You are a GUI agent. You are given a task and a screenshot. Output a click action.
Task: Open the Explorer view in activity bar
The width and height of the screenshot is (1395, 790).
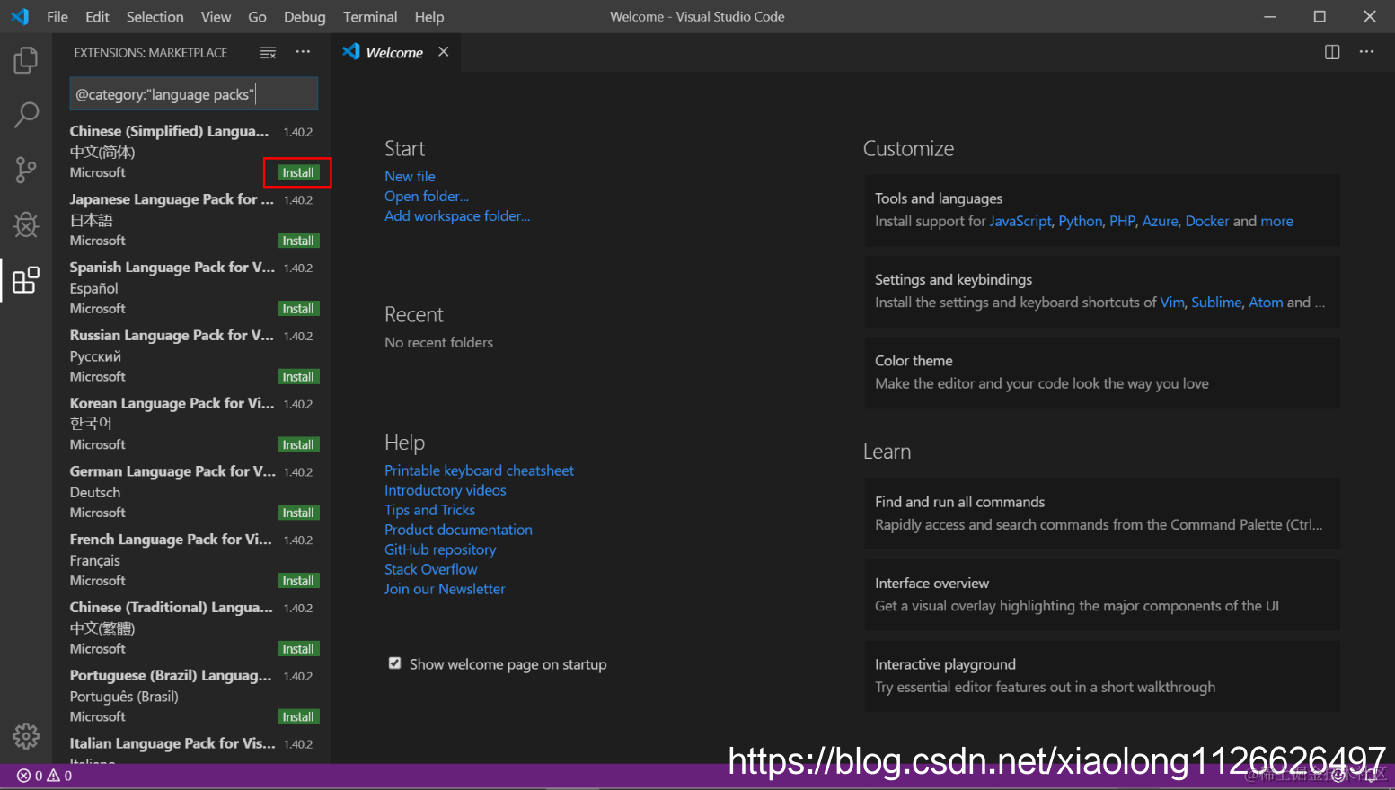pyautogui.click(x=26, y=60)
